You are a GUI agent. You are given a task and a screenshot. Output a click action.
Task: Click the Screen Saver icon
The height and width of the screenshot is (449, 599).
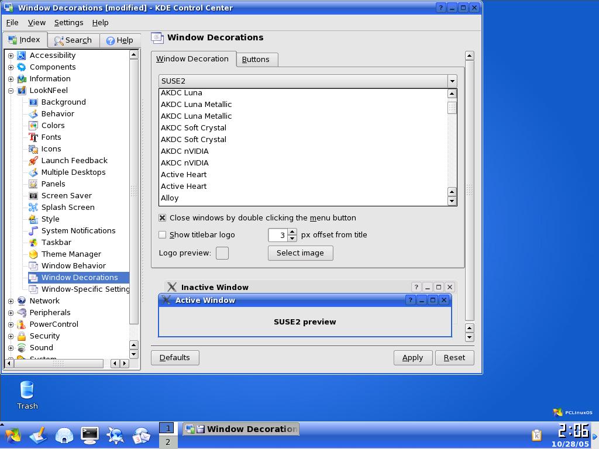click(x=33, y=196)
